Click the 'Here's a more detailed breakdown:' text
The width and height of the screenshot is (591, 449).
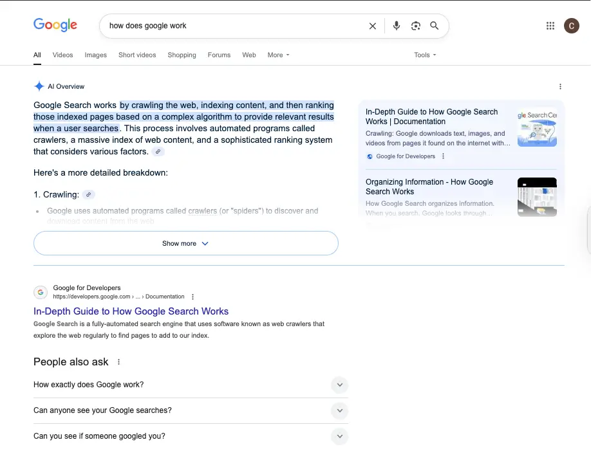coord(100,173)
